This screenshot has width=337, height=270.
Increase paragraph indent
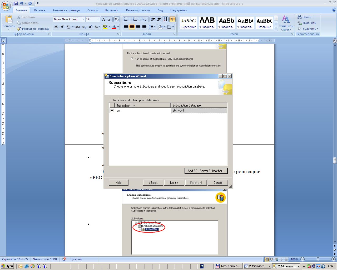[159, 19]
